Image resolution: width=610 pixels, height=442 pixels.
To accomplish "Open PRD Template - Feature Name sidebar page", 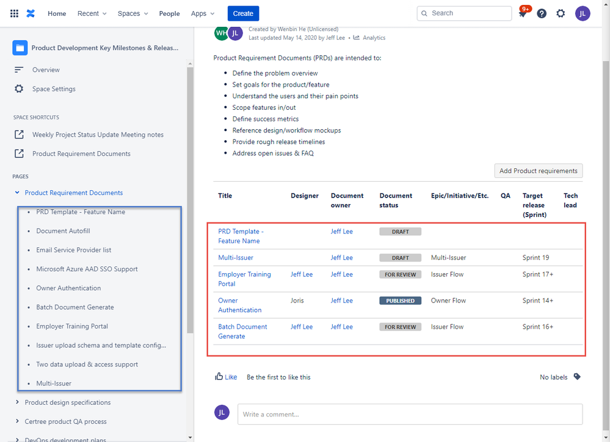I will point(81,212).
